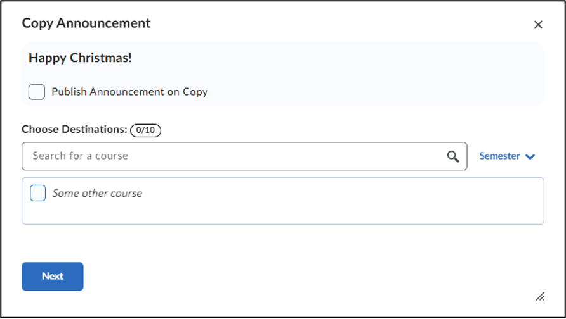The height and width of the screenshot is (319, 566).
Task: Close the Copy Announcement dialog
Action: coord(538,25)
